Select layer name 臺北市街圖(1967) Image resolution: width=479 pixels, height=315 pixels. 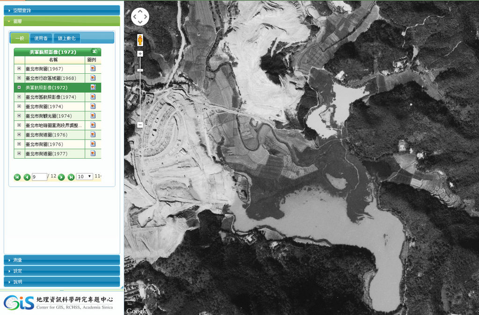[x=44, y=69]
